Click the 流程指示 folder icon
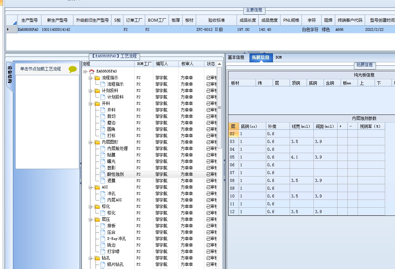The image size is (395, 269). pyautogui.click(x=97, y=78)
